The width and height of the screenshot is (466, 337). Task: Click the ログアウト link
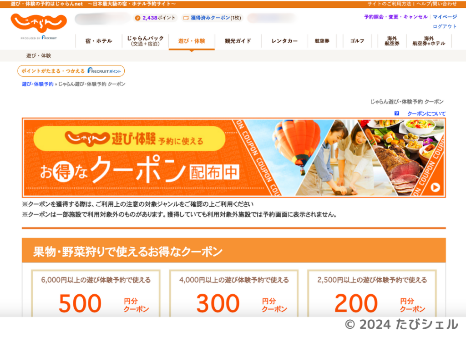(x=445, y=26)
